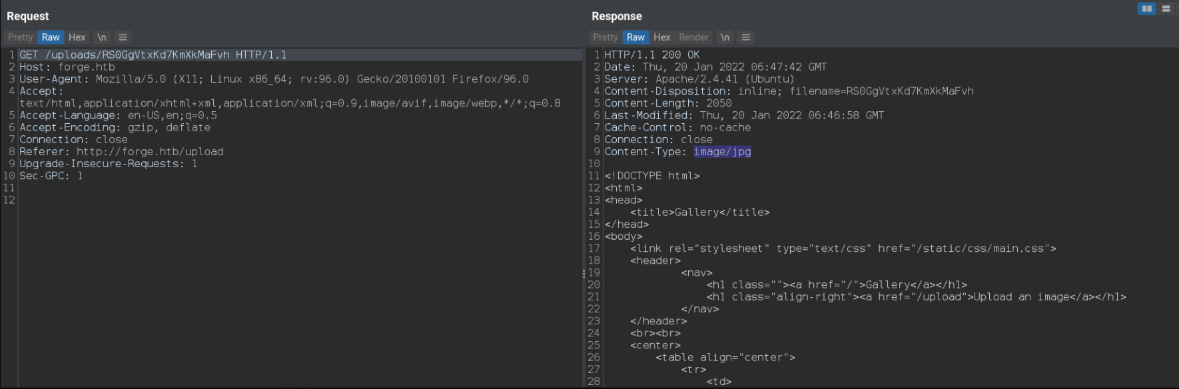Viewport: 1179px width, 389px height.
Task: Open the Request panel options menu icon
Action: coord(123,37)
